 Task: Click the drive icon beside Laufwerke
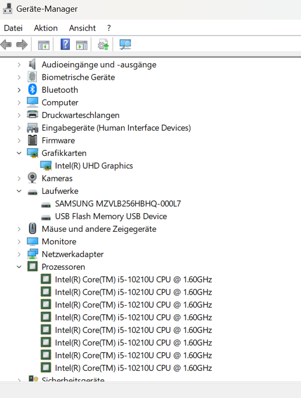pyautogui.click(x=32, y=192)
